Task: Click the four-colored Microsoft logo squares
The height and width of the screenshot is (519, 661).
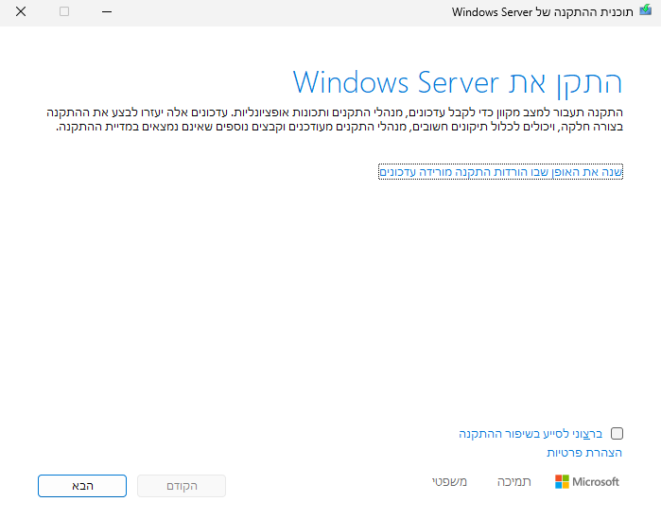Action: [x=562, y=482]
